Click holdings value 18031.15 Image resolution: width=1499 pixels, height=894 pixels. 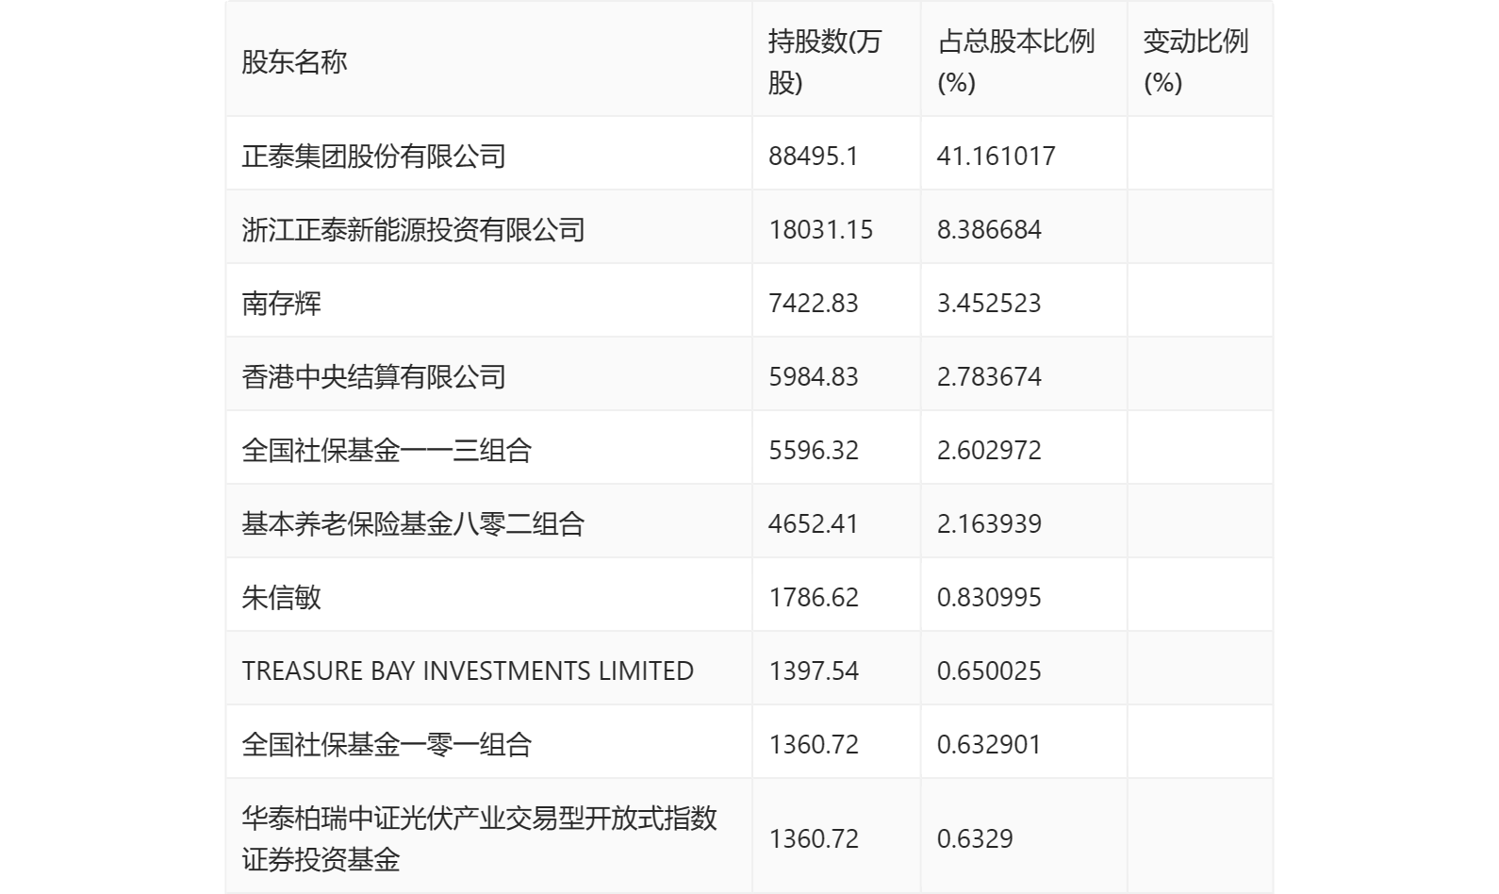[821, 229]
